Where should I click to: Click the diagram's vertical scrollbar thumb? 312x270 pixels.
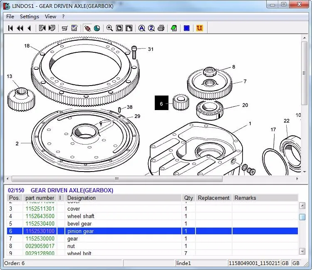pos(304,73)
